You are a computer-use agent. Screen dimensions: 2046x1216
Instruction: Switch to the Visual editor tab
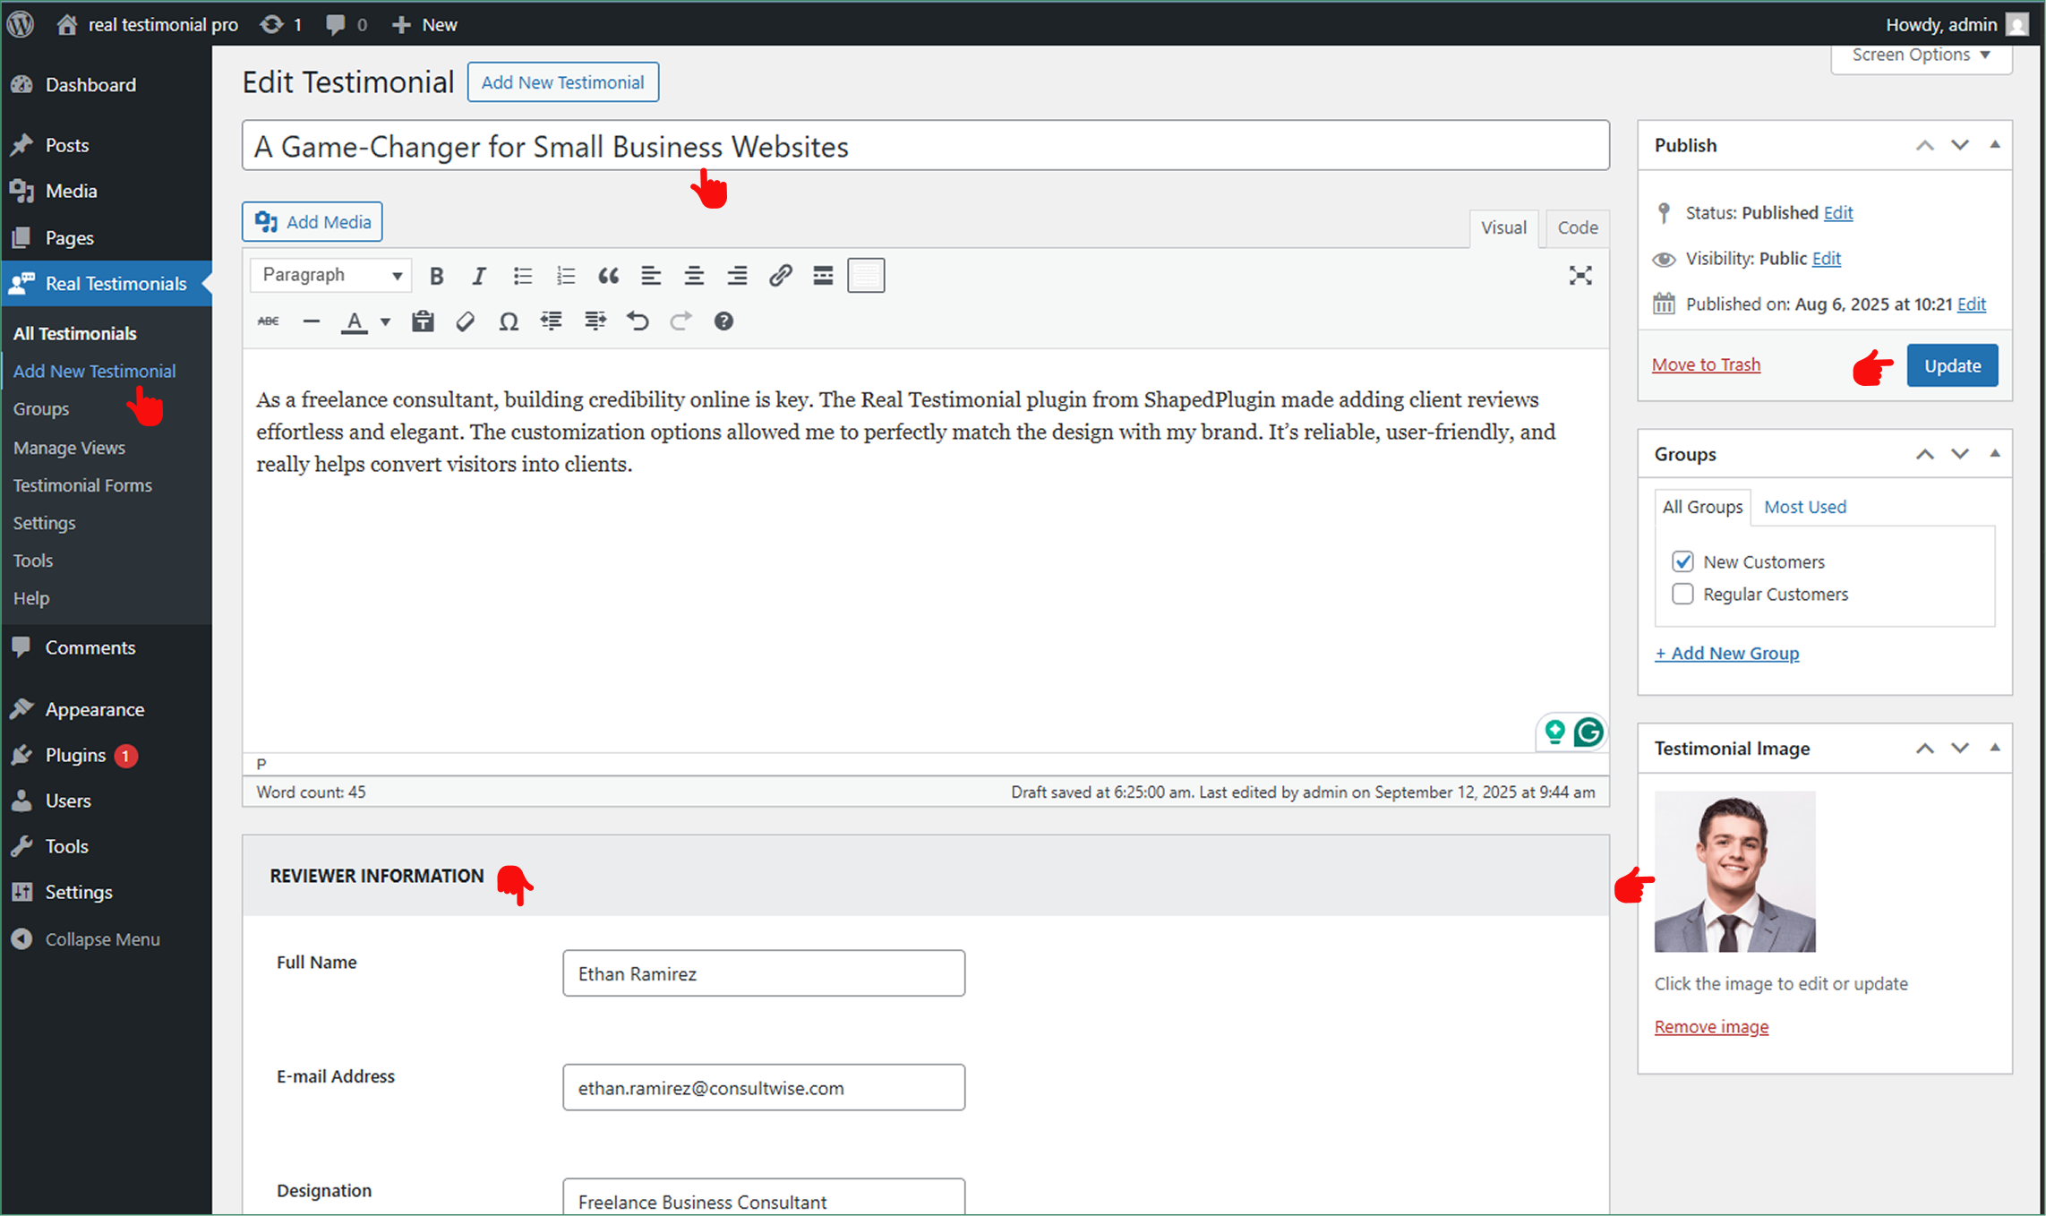point(1503,227)
